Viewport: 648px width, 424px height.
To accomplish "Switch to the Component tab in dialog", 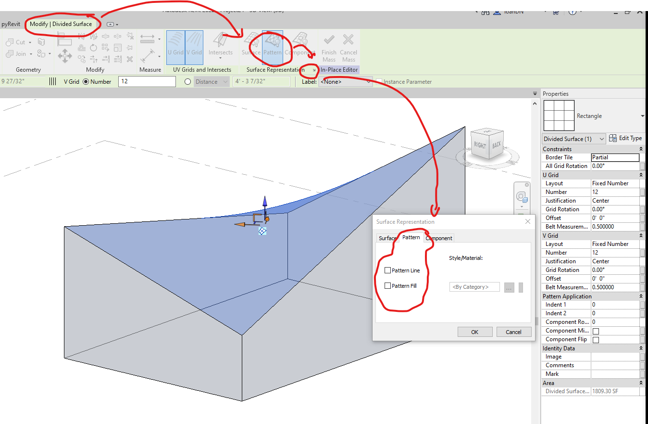I will click(439, 238).
